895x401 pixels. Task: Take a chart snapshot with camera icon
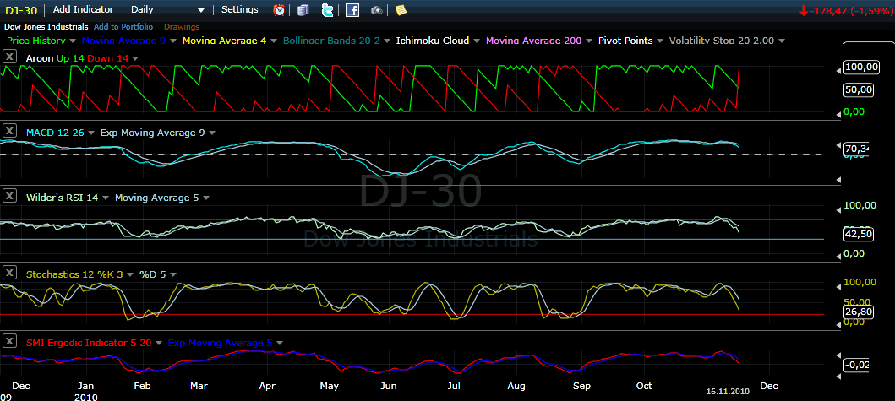point(377,9)
